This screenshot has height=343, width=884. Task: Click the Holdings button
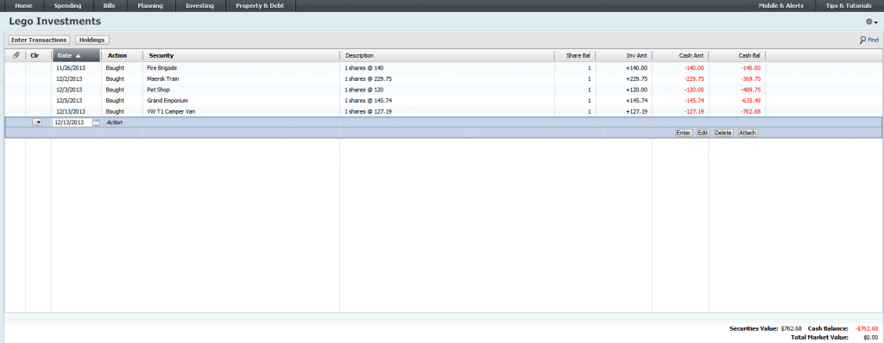pyautogui.click(x=92, y=40)
